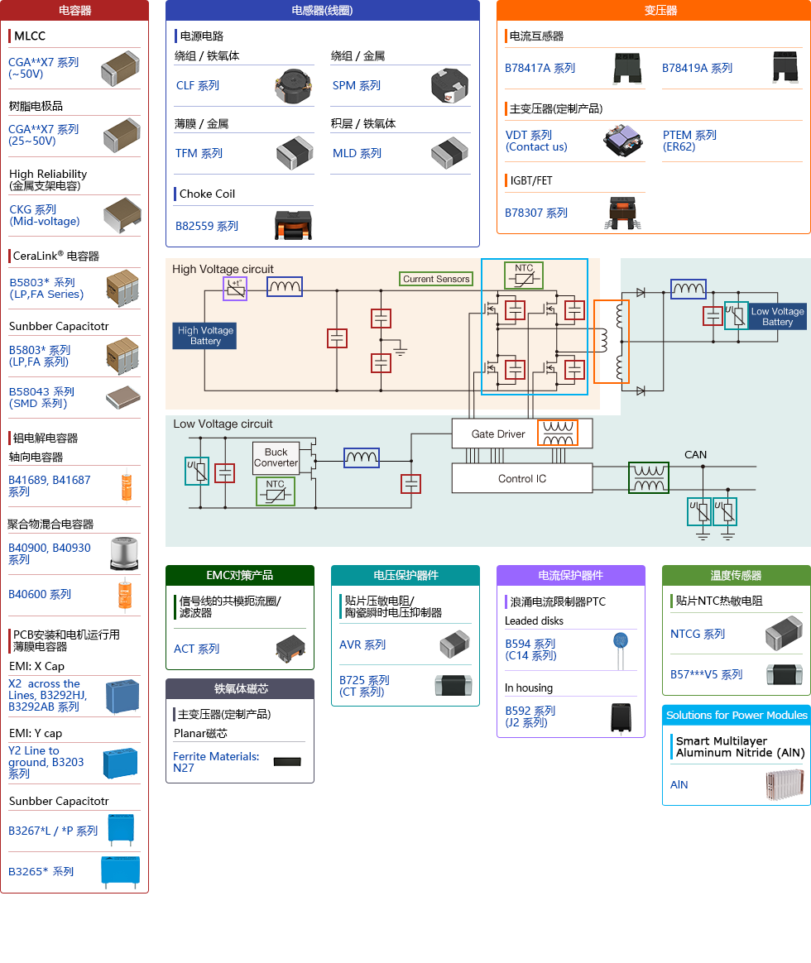811x963 pixels.
Task: Click the B78307 IGBT transformer image
Action: [622, 213]
